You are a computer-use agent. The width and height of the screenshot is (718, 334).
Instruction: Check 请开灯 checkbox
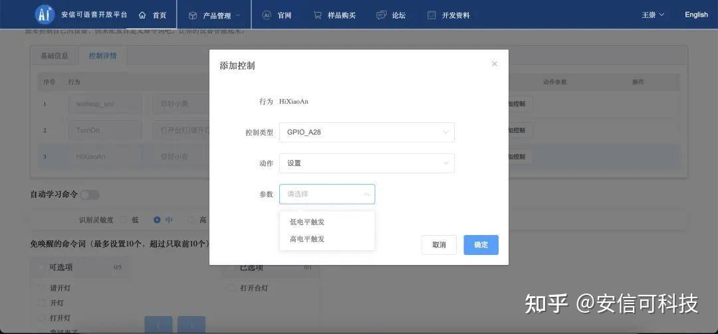tap(42, 288)
